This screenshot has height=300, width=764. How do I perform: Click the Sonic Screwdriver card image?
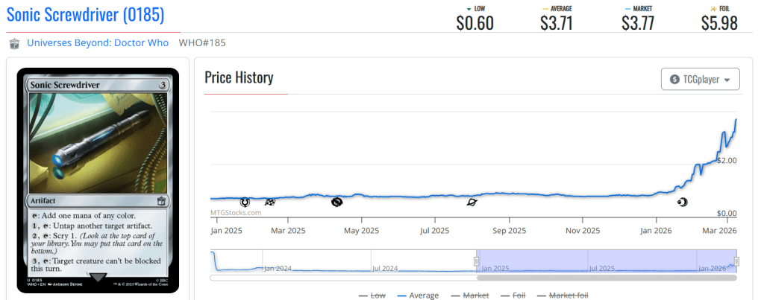click(98, 179)
